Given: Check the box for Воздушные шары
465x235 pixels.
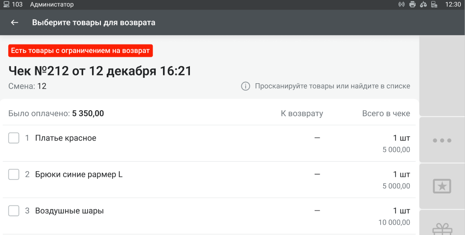Looking at the screenshot, I should 14,211.
